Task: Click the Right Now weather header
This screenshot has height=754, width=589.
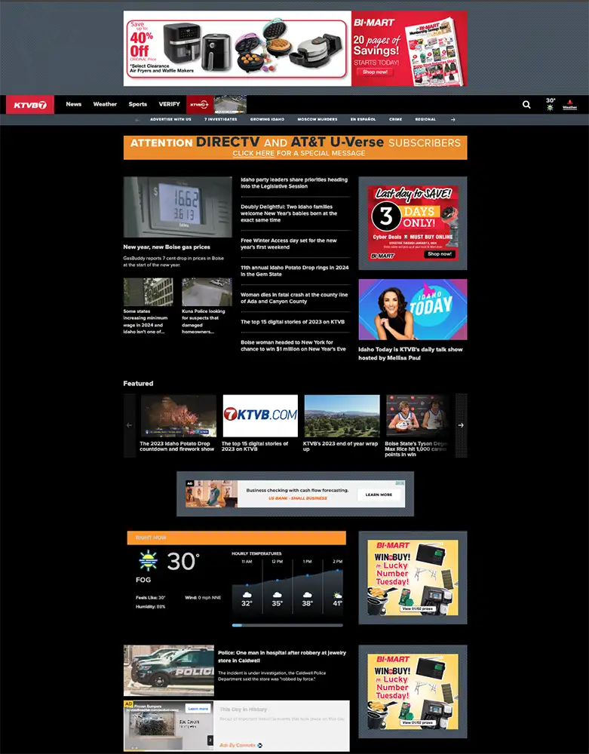Action: (x=237, y=538)
